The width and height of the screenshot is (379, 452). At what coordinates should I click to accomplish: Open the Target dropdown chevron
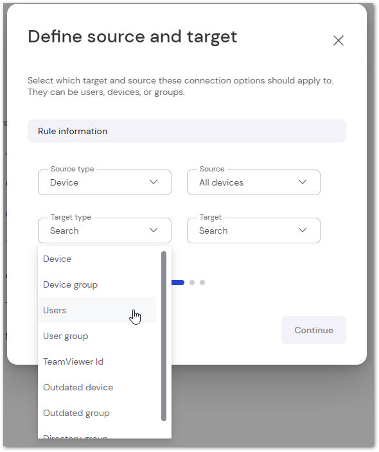click(303, 230)
